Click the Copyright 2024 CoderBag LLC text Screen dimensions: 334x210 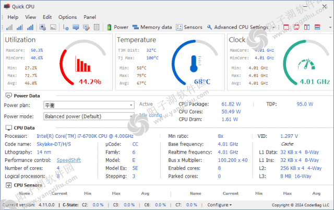pos(301,205)
